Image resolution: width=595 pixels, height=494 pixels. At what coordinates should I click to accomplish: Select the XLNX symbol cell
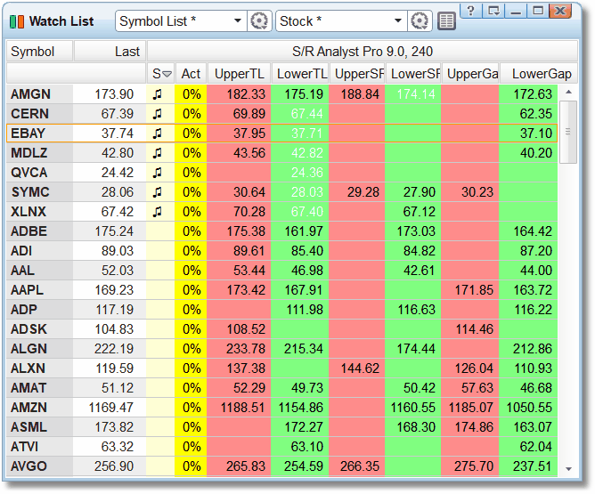tap(39, 212)
